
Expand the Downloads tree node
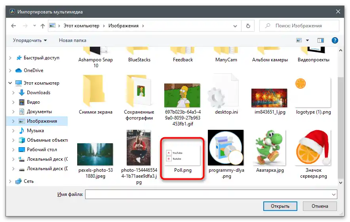click(x=13, y=93)
